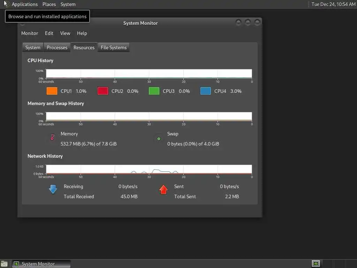Click the Memory and Swap History graph
Image resolution: width=357 pixels, height=268 pixels.
149,116
